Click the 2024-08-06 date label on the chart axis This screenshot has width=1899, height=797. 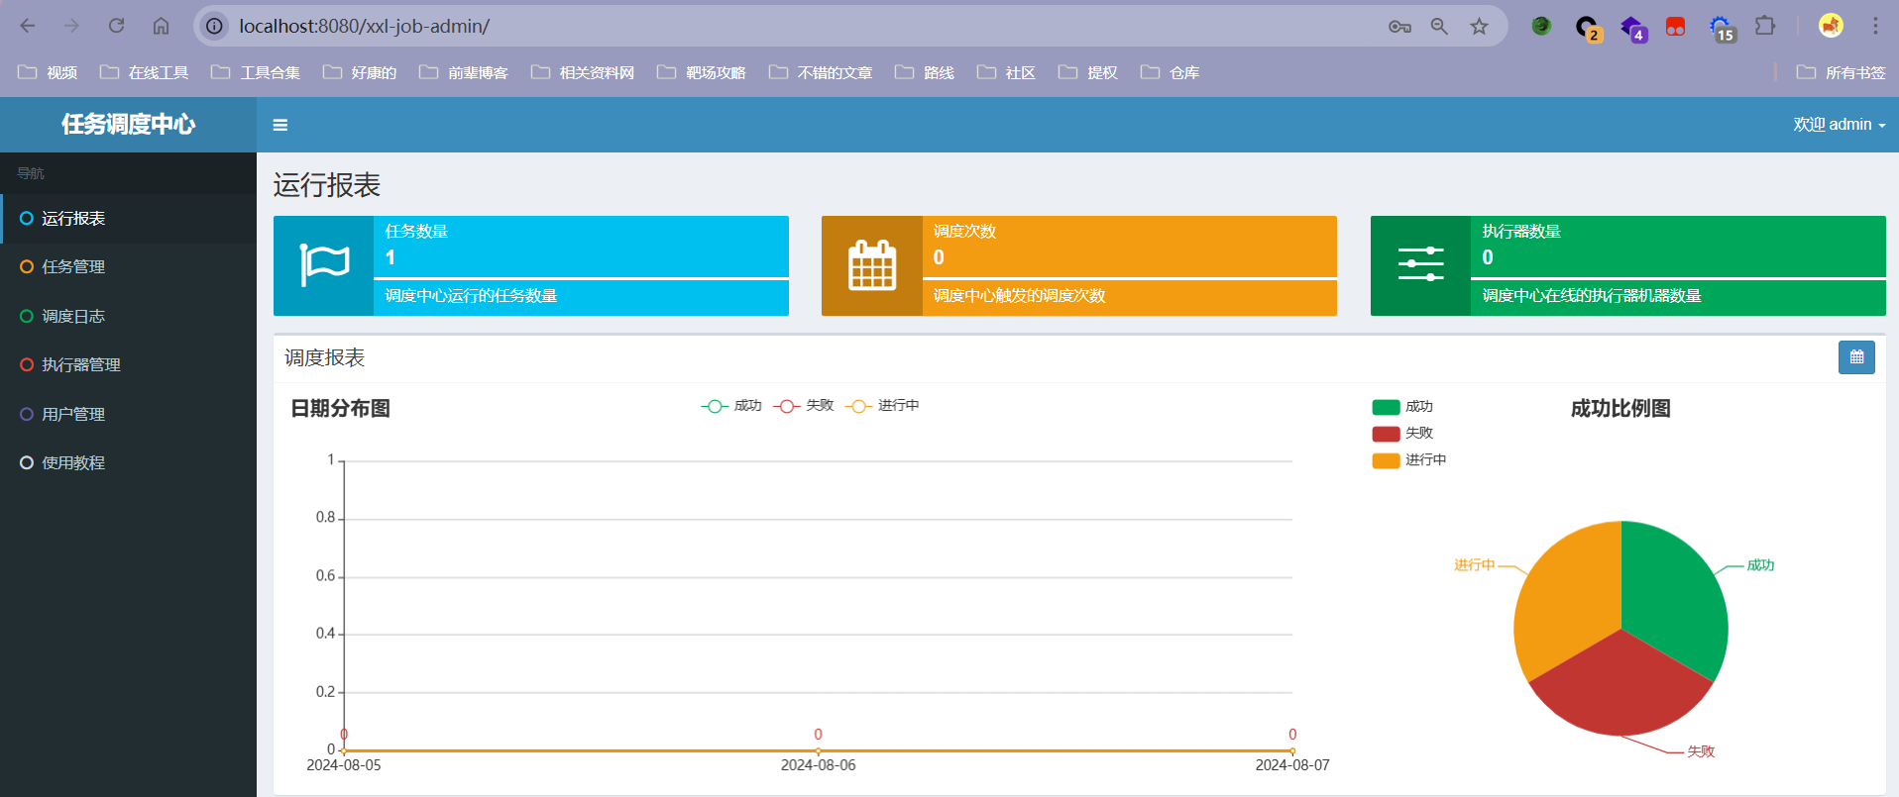818,765
